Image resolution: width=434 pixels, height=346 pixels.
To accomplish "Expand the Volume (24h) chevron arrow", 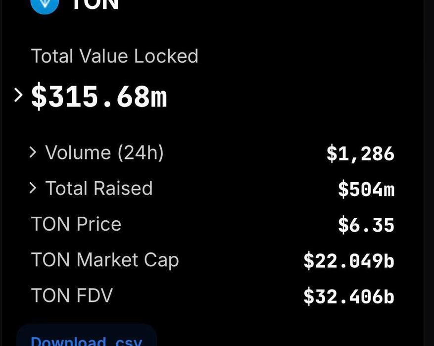I will point(33,152).
